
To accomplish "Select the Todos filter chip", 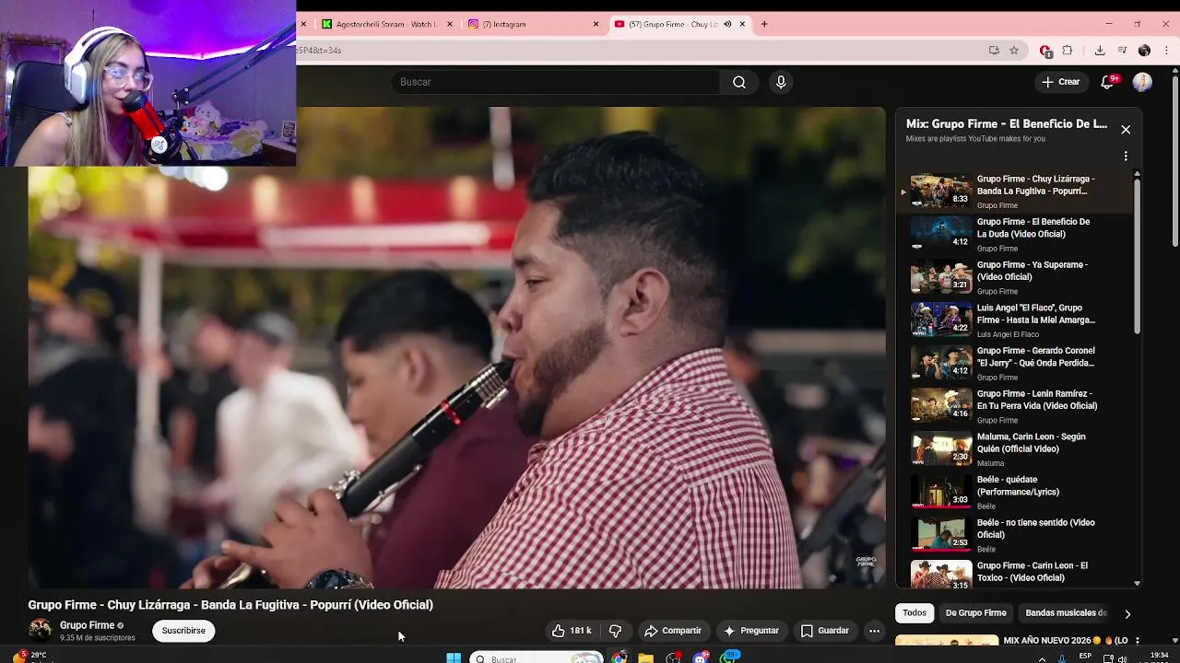I will click(914, 612).
